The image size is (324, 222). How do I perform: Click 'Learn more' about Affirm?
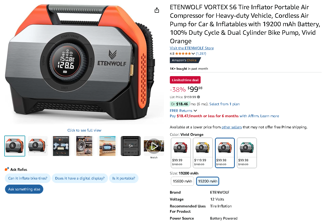270,116
